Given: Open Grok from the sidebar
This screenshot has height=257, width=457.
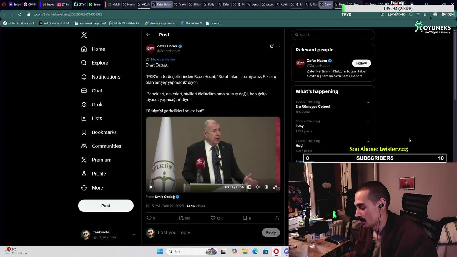Looking at the screenshot, I should pyautogui.click(x=92, y=105).
